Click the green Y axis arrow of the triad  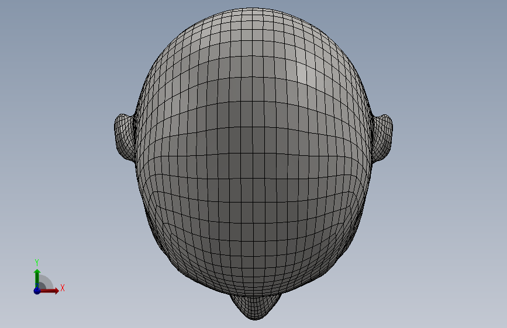(x=37, y=278)
